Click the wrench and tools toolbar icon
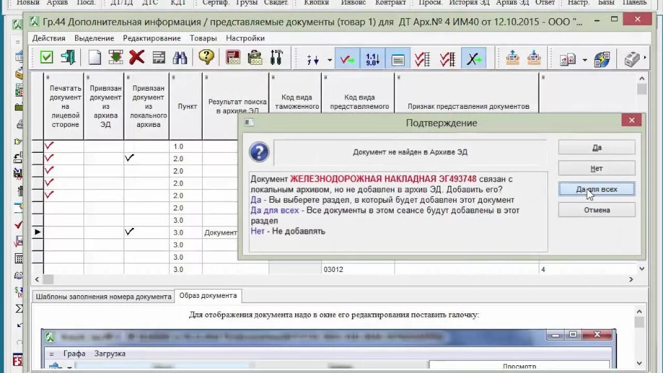Screen dimensions: 663x373 (277, 58)
